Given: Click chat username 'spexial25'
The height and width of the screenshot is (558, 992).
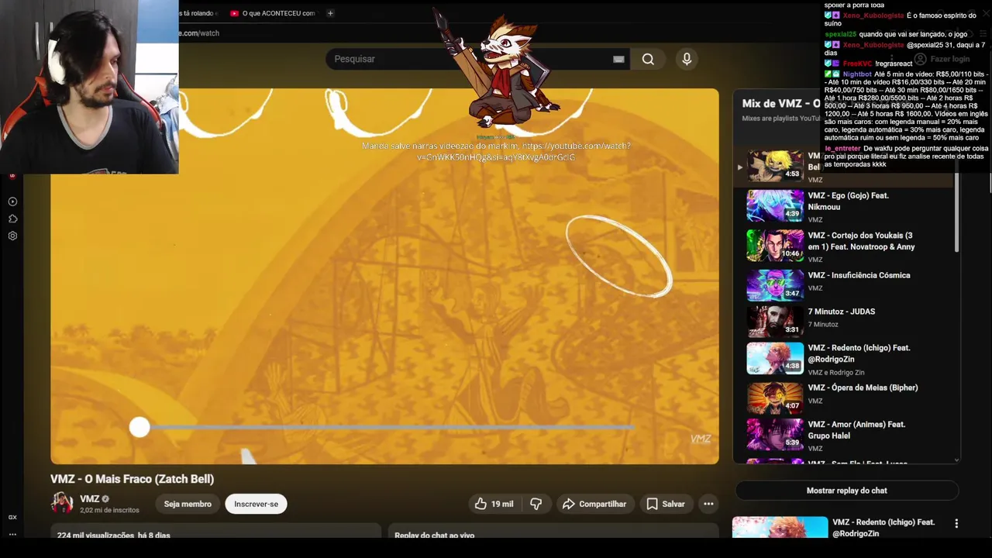Looking at the screenshot, I should pos(840,34).
